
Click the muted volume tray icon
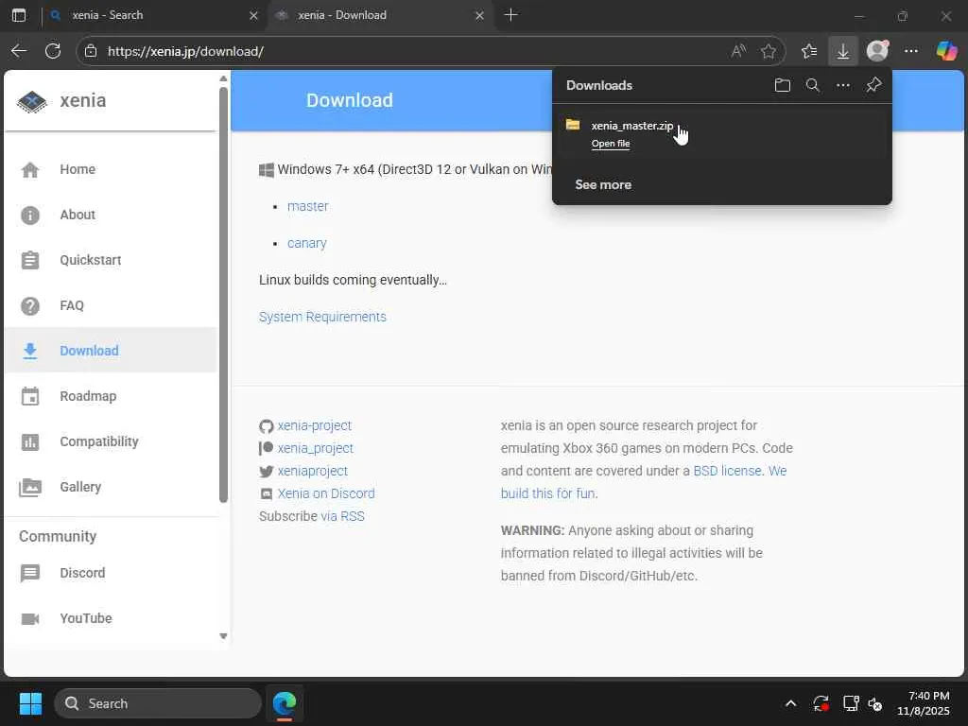(x=875, y=703)
